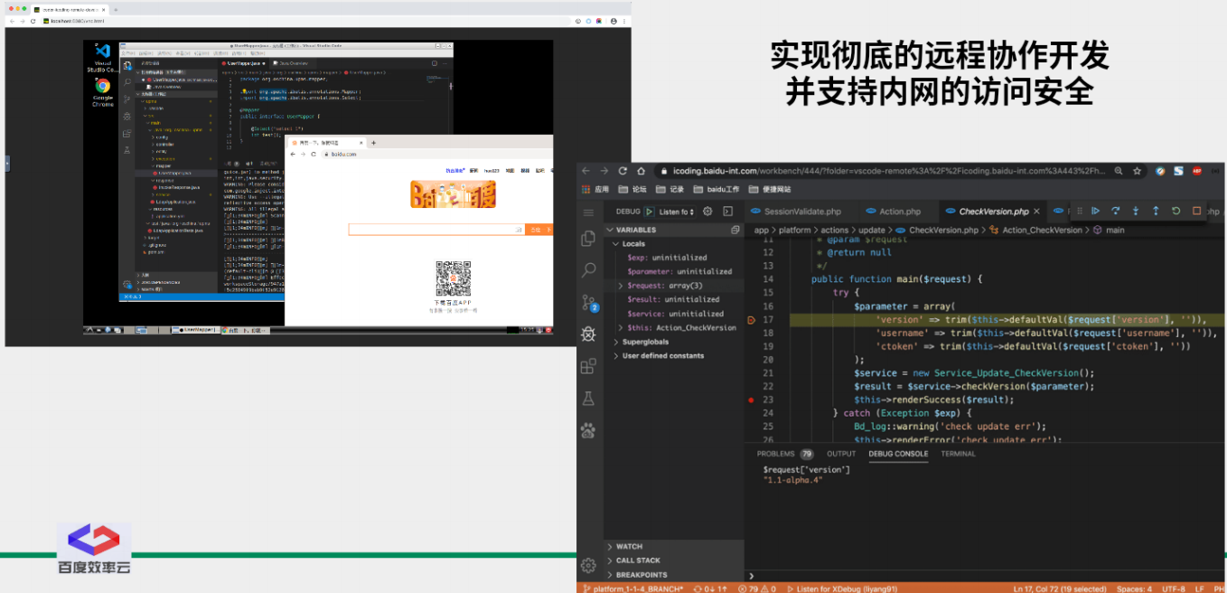
Task: Open Source Control icon with badge 2
Action: pos(588,303)
